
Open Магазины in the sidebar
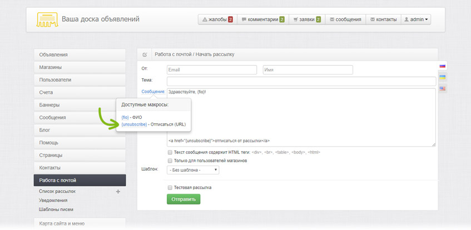pyautogui.click(x=80, y=67)
